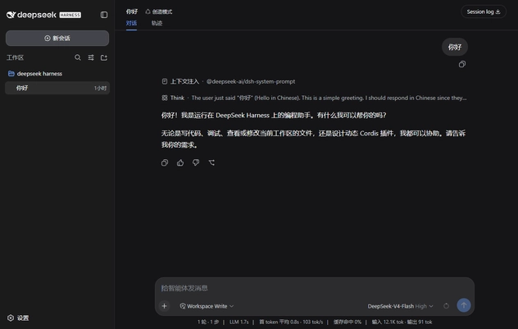The height and width of the screenshot is (329, 518).
Task: Switch to the 对话 tab
Action: coord(131,23)
